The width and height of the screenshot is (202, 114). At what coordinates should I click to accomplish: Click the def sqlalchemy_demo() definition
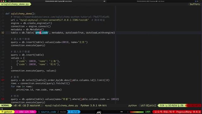click(x=20, y=14)
